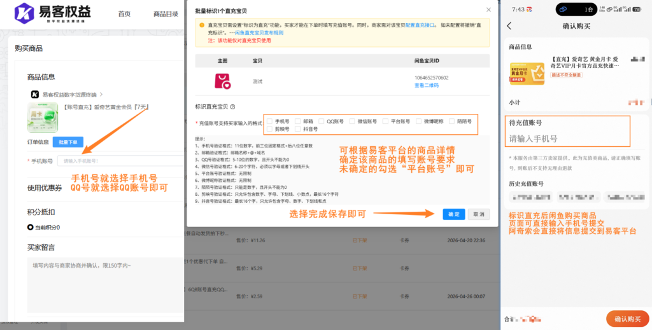Check the 抖音号 checkbox
Viewport: 652px width, 330px height.
298,129
